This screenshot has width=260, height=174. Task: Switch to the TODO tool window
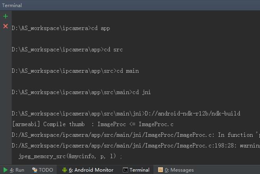(46, 170)
